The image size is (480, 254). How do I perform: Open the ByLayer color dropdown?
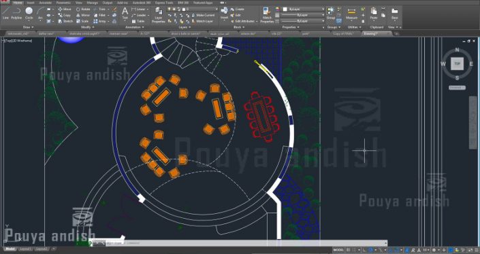tap(303, 9)
